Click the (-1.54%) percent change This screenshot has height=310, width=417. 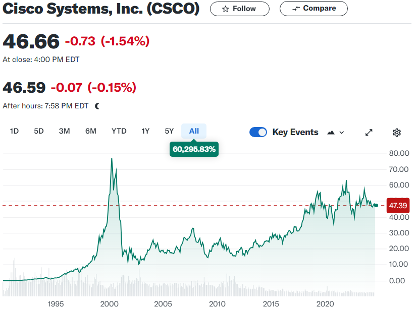click(x=125, y=41)
